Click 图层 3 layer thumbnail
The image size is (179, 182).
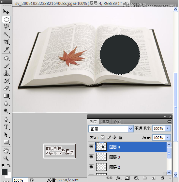pos(101,157)
